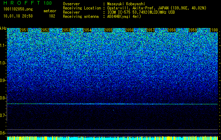Screen dimensions: 221x140
Task: Click the Ovserver field label
Action: 71,4
